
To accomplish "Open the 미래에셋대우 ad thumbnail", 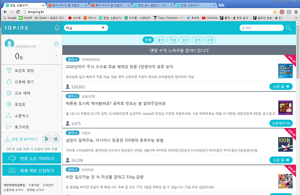I will [x=285, y=71].
